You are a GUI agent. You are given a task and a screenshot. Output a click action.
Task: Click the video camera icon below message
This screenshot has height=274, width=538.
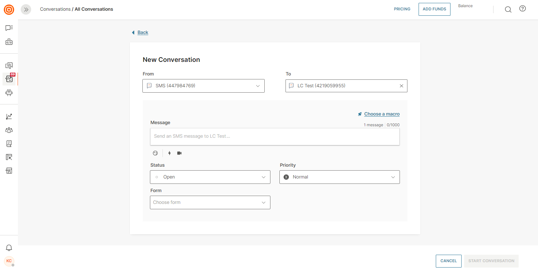(179, 153)
